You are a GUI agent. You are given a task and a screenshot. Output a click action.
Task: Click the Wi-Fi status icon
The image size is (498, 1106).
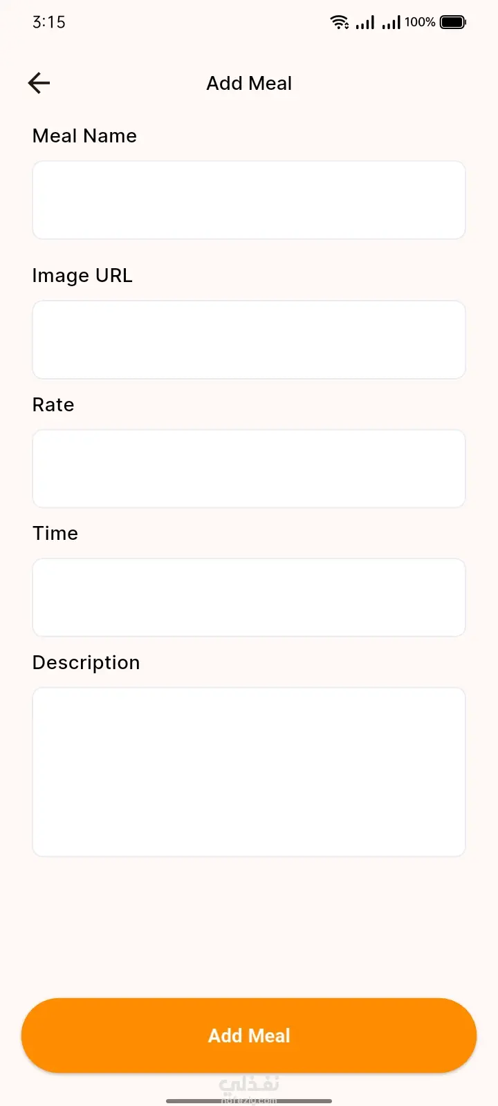coord(339,22)
